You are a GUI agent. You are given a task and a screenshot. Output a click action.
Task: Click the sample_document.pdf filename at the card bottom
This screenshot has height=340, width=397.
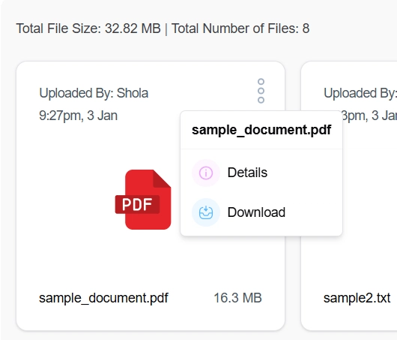tap(103, 298)
